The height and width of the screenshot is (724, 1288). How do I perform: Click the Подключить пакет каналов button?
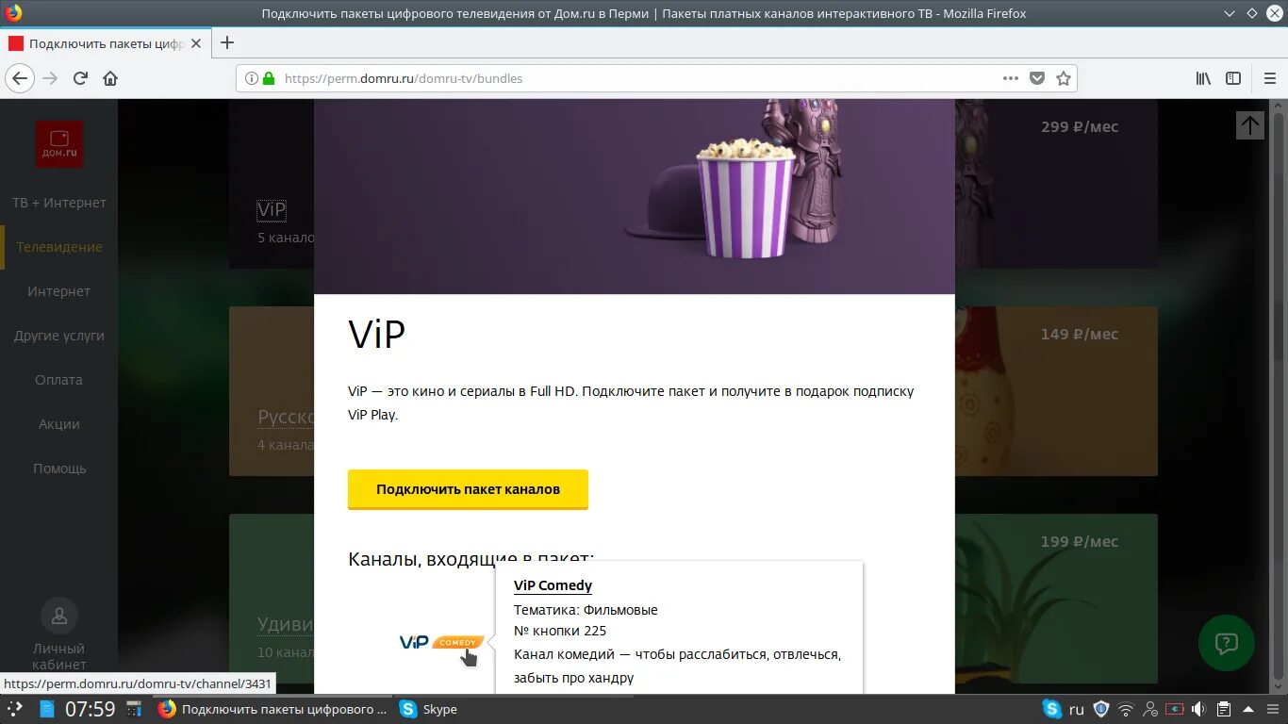468,489
